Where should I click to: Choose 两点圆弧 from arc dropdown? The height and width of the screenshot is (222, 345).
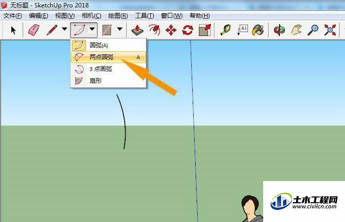coord(108,57)
